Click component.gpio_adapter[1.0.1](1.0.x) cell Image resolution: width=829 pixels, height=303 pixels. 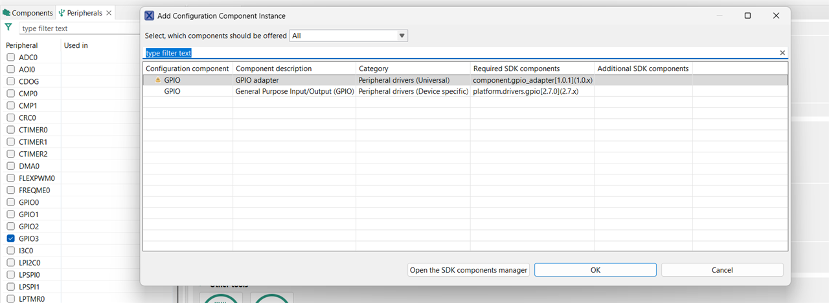532,81
